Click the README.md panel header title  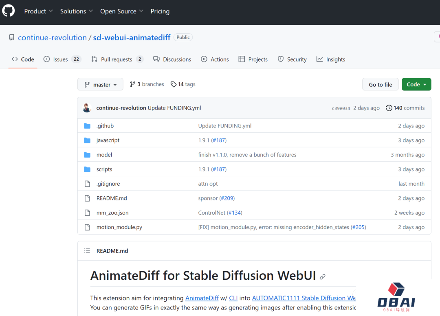click(x=112, y=251)
